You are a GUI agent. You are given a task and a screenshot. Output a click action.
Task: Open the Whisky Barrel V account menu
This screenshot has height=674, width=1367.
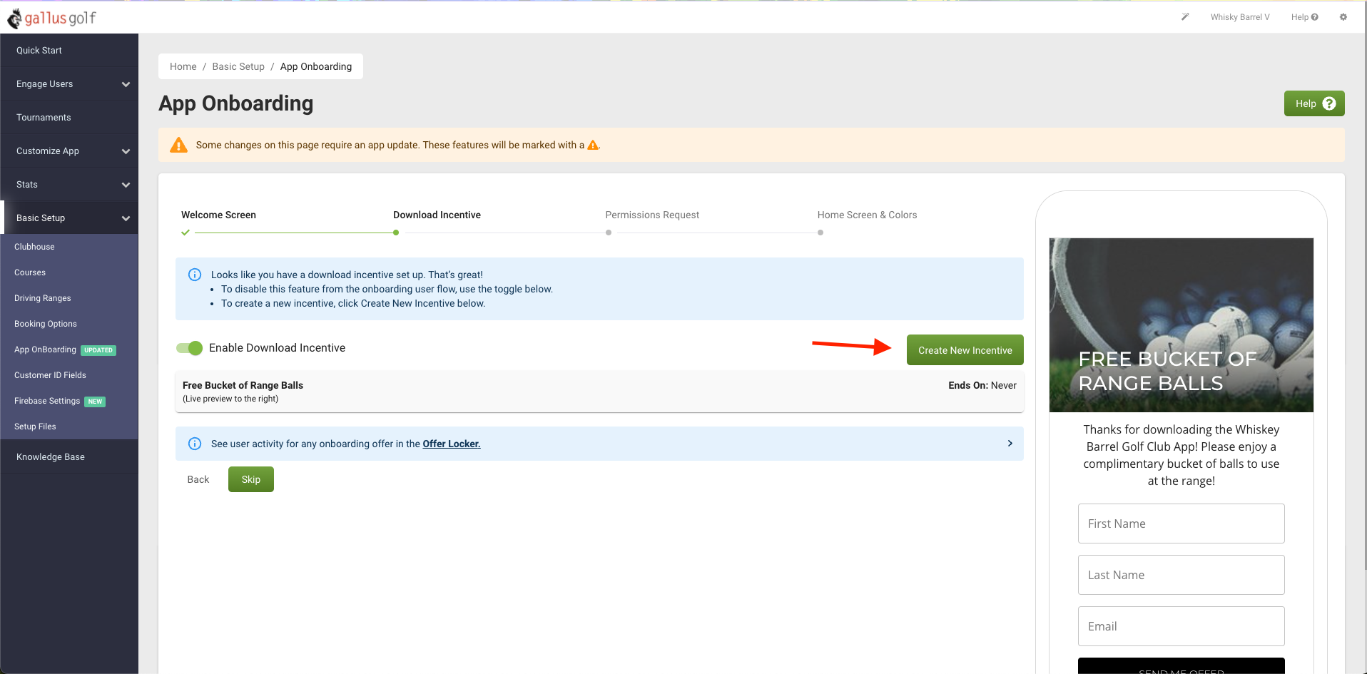(x=1240, y=17)
